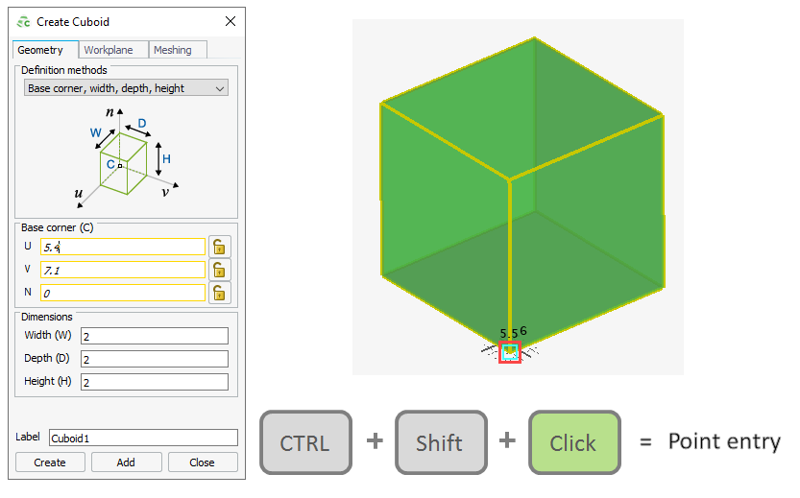This screenshot has width=800, height=498.
Task: Click the N base corner input field
Action: tap(123, 293)
